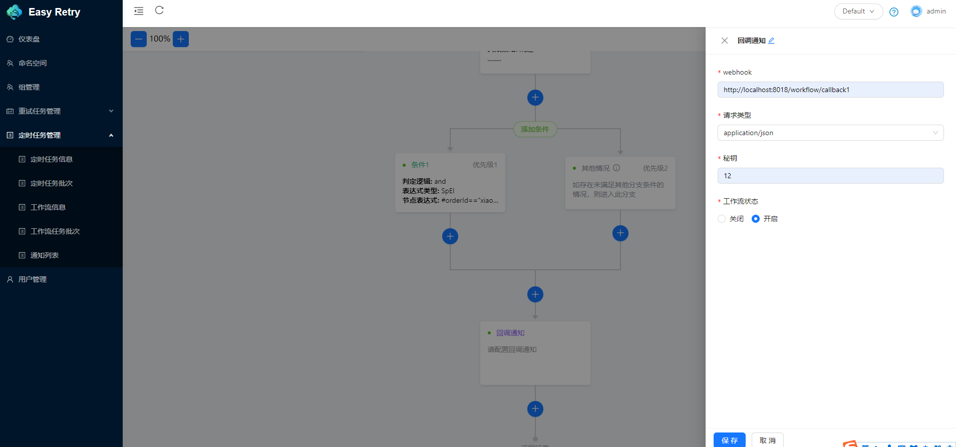Screen dimensions: 956x447
Task: Click the info icon beside 其他情况
Action: 616,168
